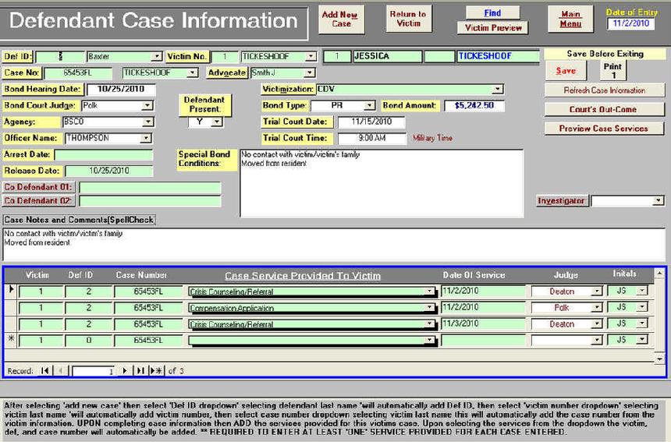The width and height of the screenshot is (671, 442).
Task: Open Officer Name THOMPSON dropdown
Action: [146, 138]
